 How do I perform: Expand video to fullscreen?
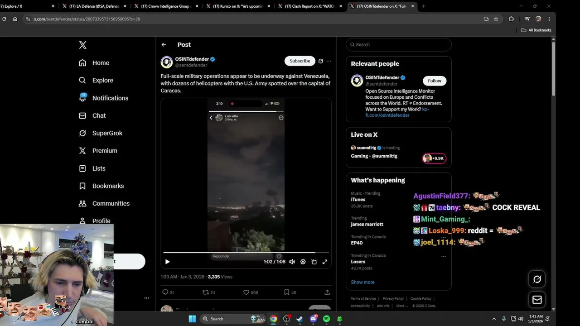click(325, 262)
